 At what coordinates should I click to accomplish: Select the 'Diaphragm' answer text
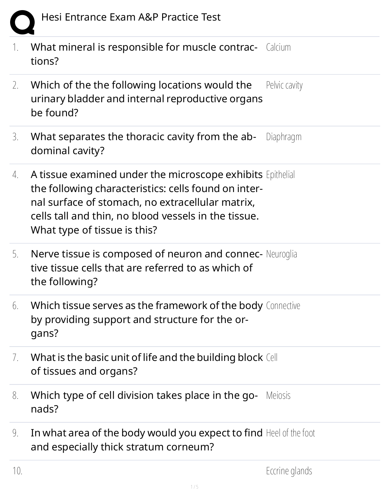point(283,137)
